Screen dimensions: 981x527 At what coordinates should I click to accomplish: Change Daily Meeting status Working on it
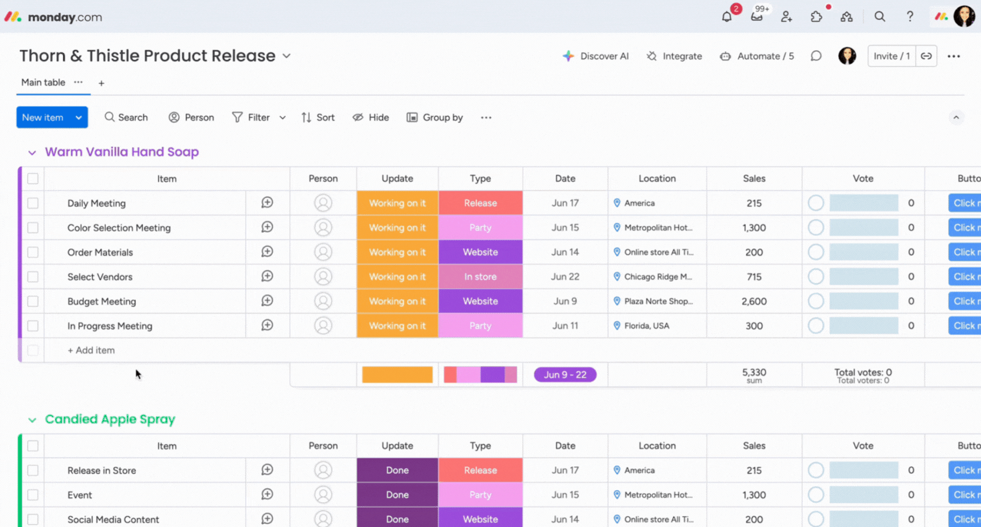(398, 203)
